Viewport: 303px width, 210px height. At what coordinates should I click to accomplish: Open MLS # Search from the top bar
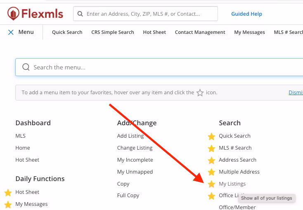point(288,32)
